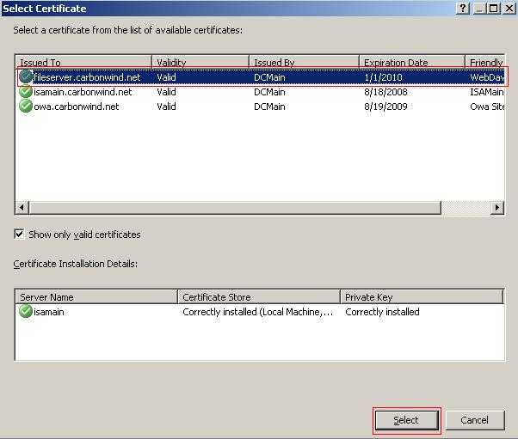The height and width of the screenshot is (439, 518).
Task: Click the title bar Help question mark button
Action: pyautogui.click(x=463, y=8)
